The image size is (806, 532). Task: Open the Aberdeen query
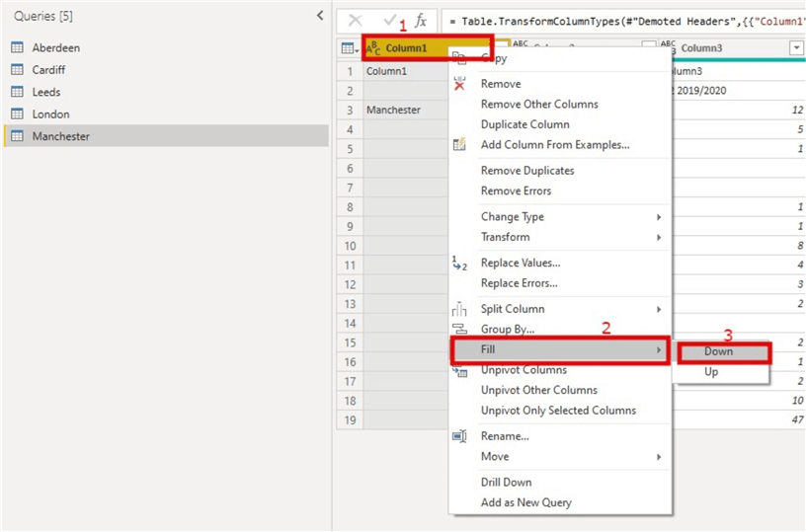[55, 48]
